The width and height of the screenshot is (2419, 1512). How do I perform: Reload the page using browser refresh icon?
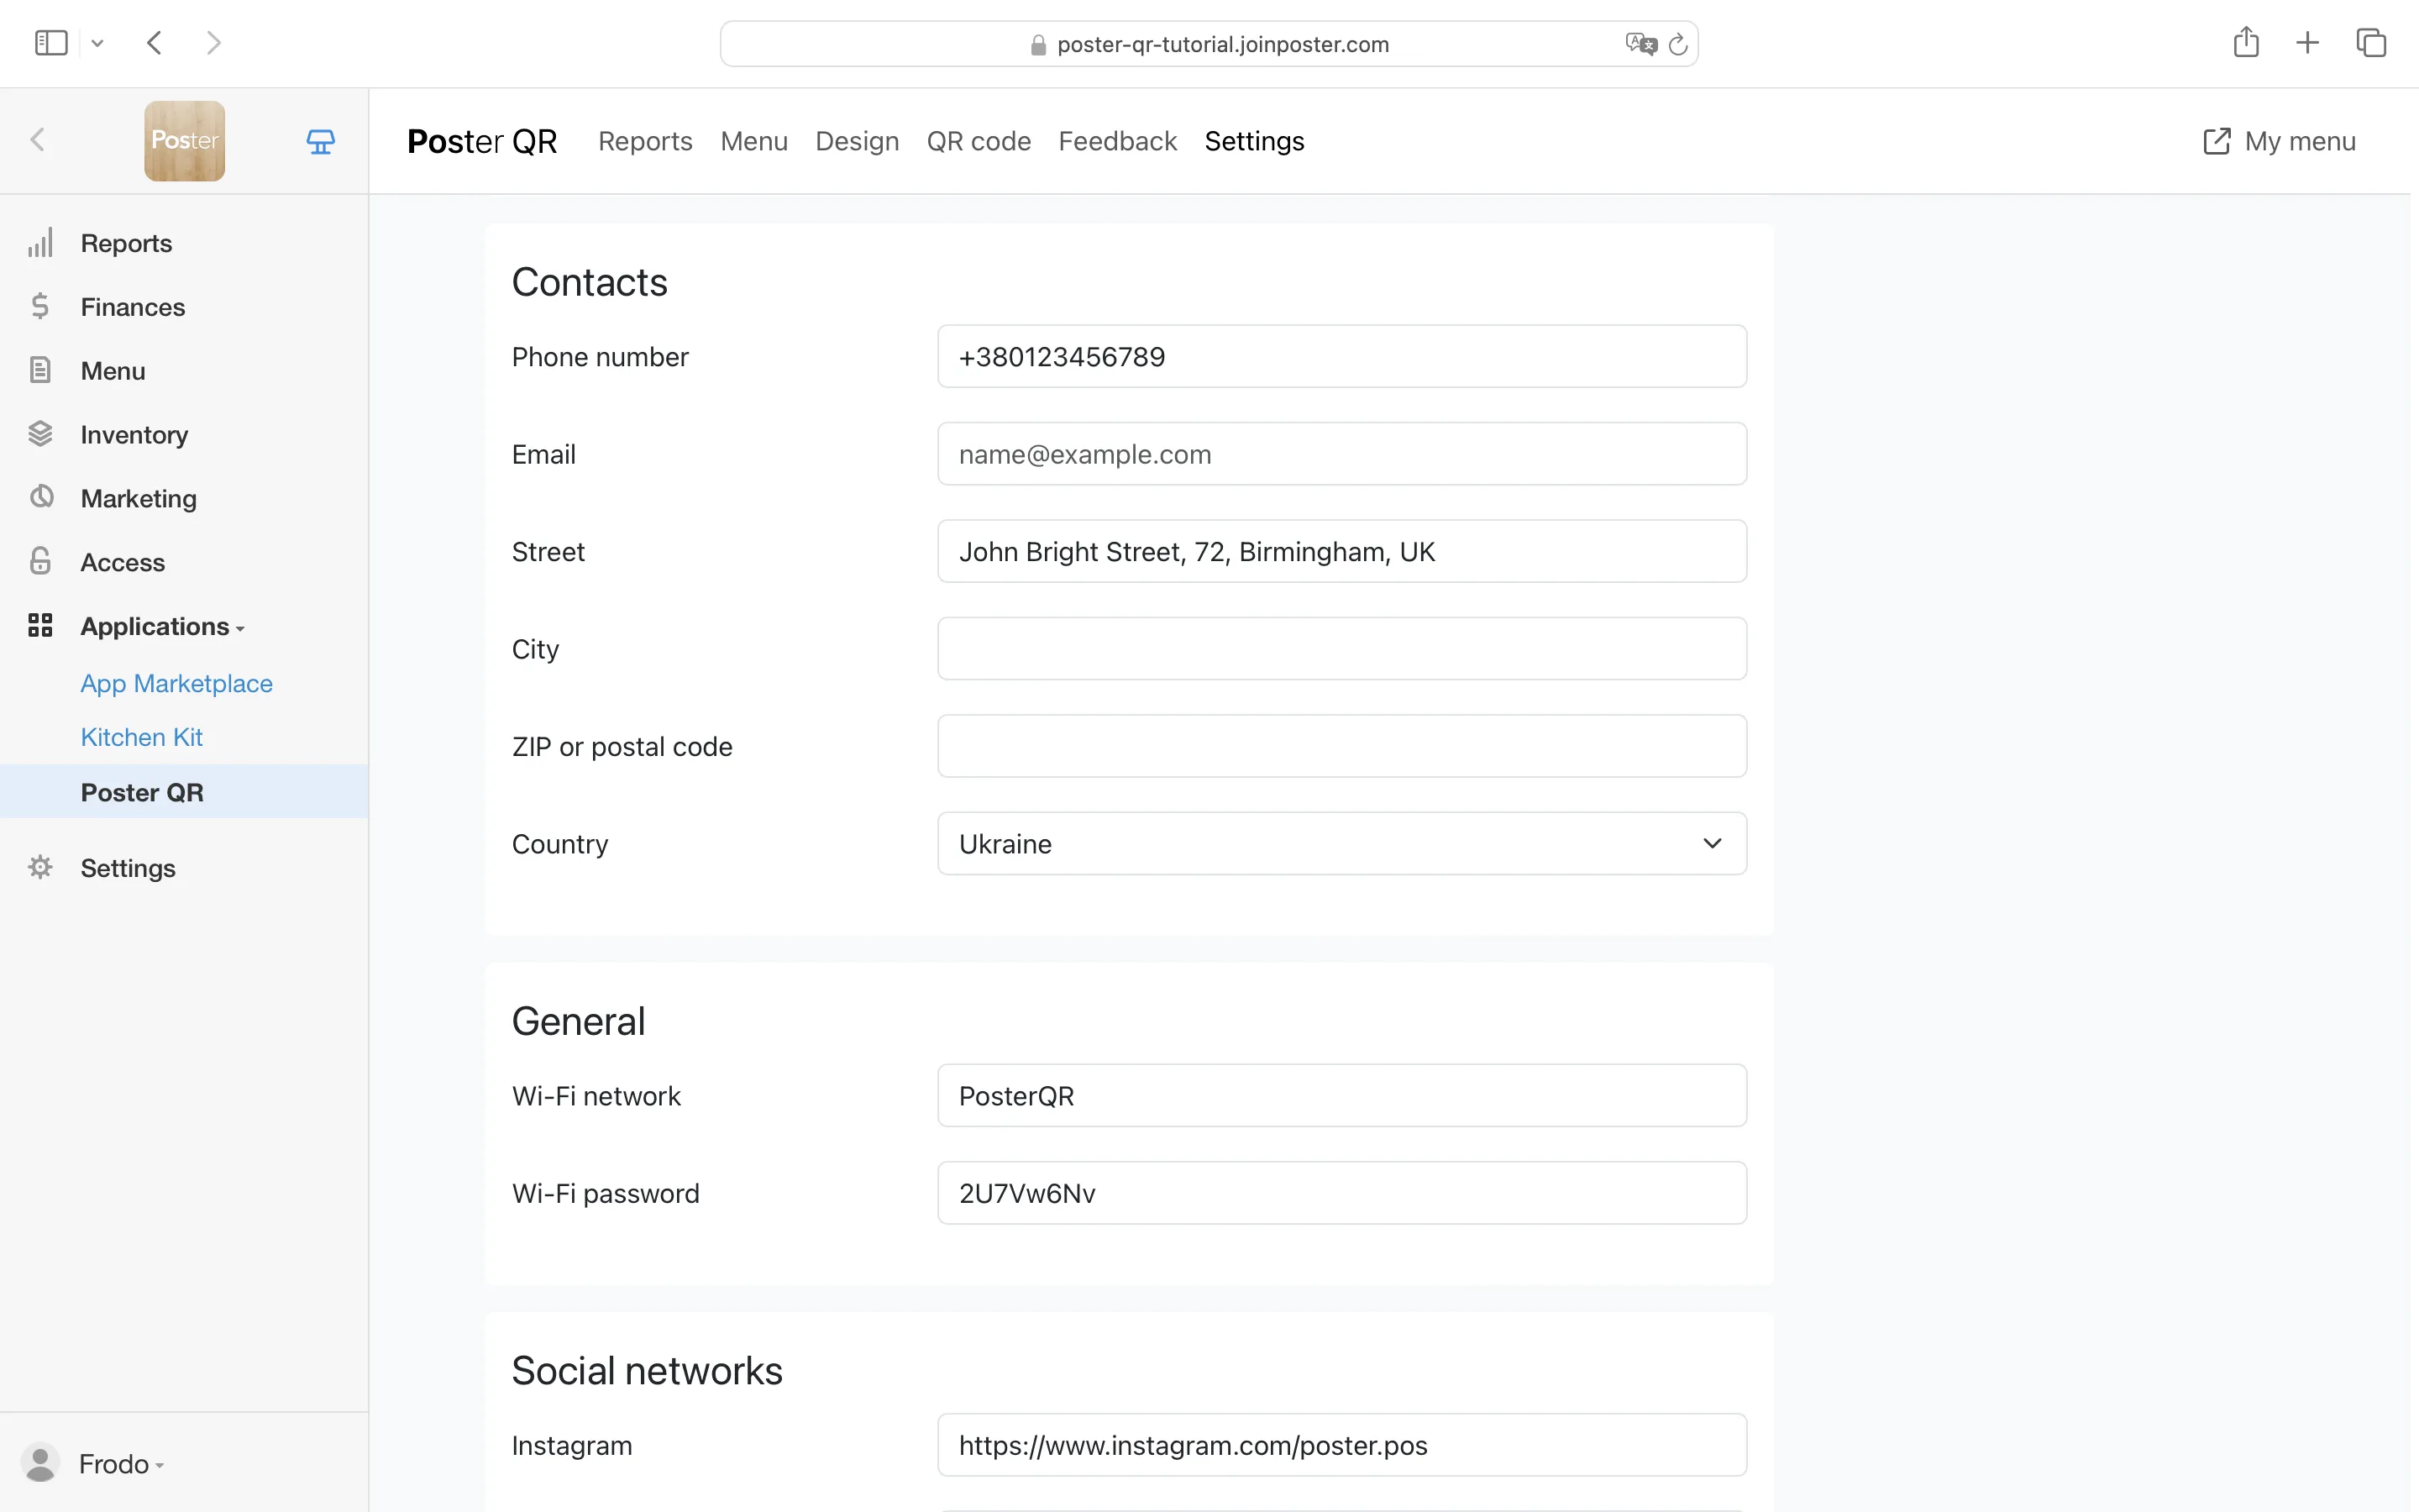(x=1678, y=44)
